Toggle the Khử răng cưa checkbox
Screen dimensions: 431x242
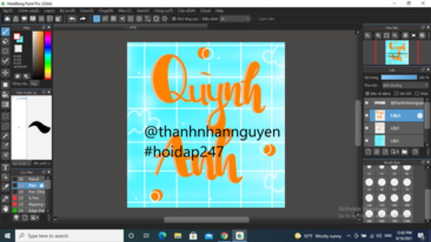[x=174, y=19]
